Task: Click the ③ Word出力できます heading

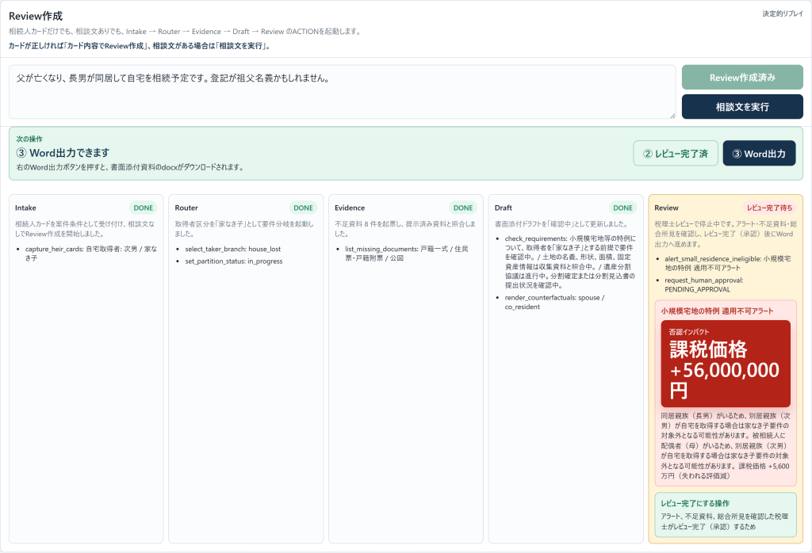Action: click(63, 153)
